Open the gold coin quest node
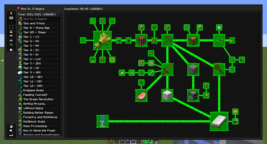The width and height of the screenshot is (267, 144). tap(112, 60)
